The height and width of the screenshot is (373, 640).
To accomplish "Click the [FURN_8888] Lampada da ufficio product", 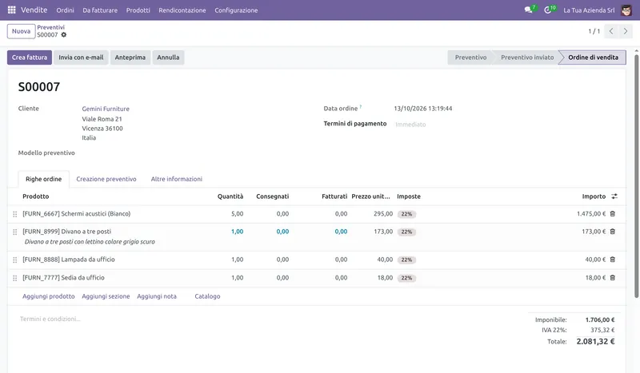I will 69,260.
